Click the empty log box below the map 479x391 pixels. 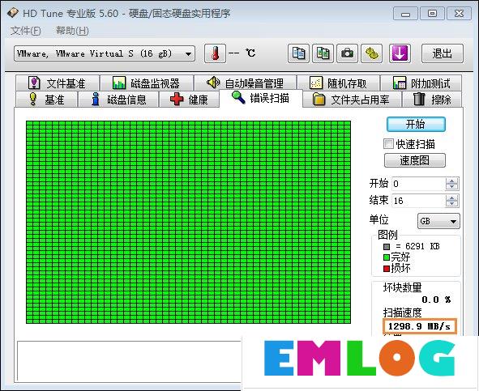(x=130, y=361)
